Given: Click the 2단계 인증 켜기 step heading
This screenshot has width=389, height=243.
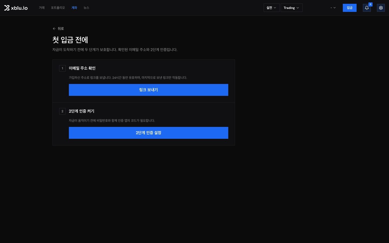Looking at the screenshot, I should (82, 111).
